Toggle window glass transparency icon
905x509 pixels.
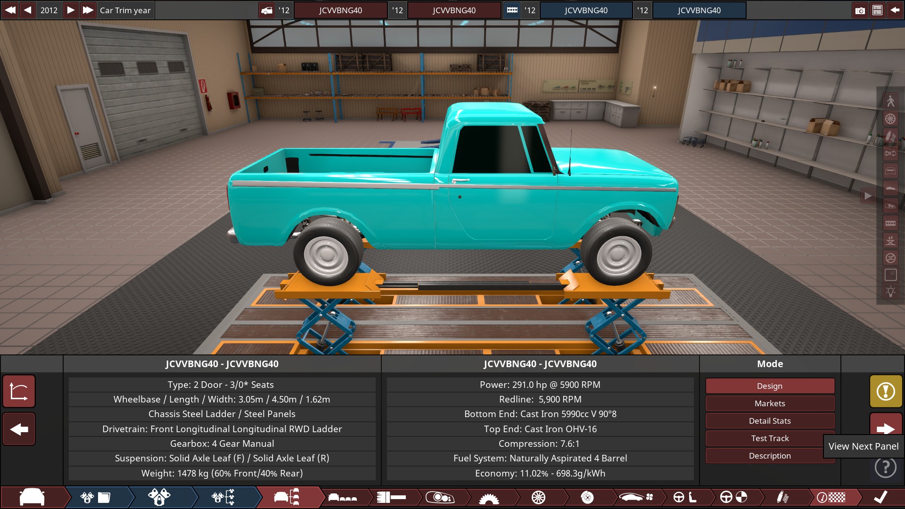coord(890,275)
